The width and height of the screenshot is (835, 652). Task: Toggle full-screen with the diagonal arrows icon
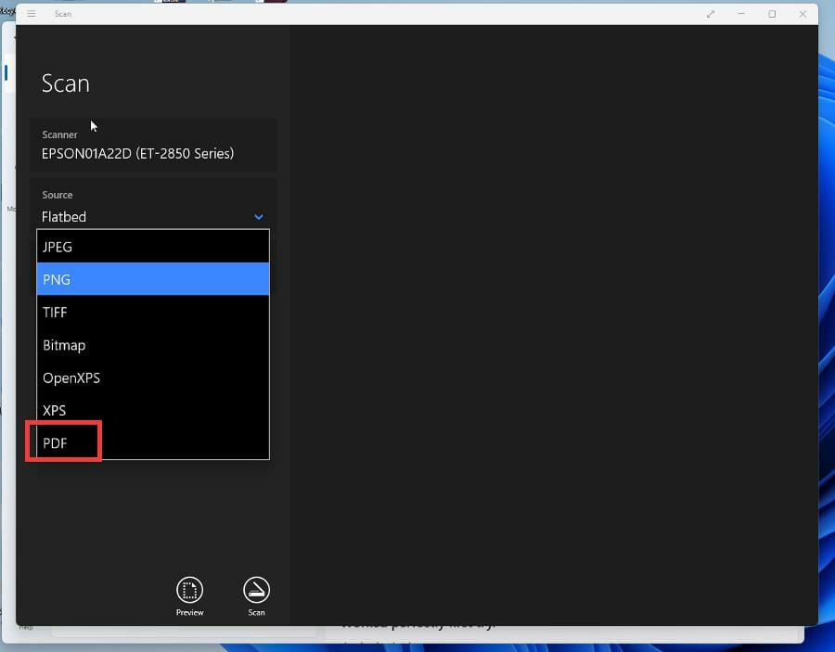click(711, 14)
